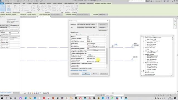Select the Modify arrow tool in the ribbon
Image resolution: width=178 pixels, height=100 pixels.
(3, 8)
